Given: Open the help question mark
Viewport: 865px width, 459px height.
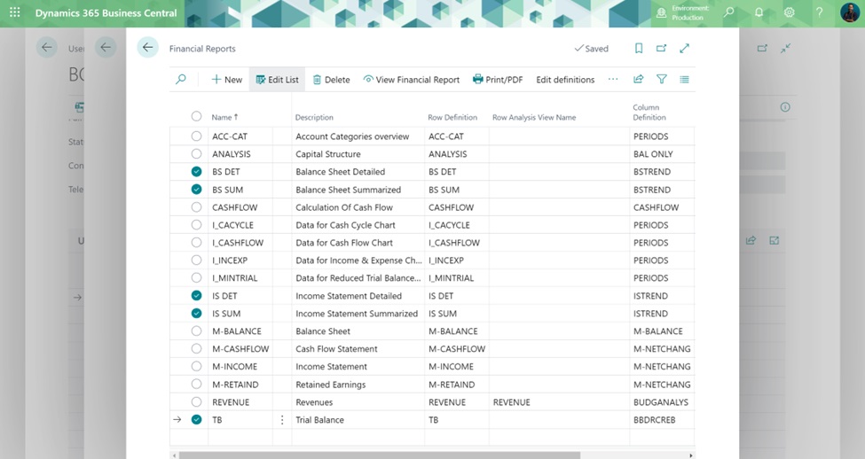Looking at the screenshot, I should pyautogui.click(x=819, y=12).
